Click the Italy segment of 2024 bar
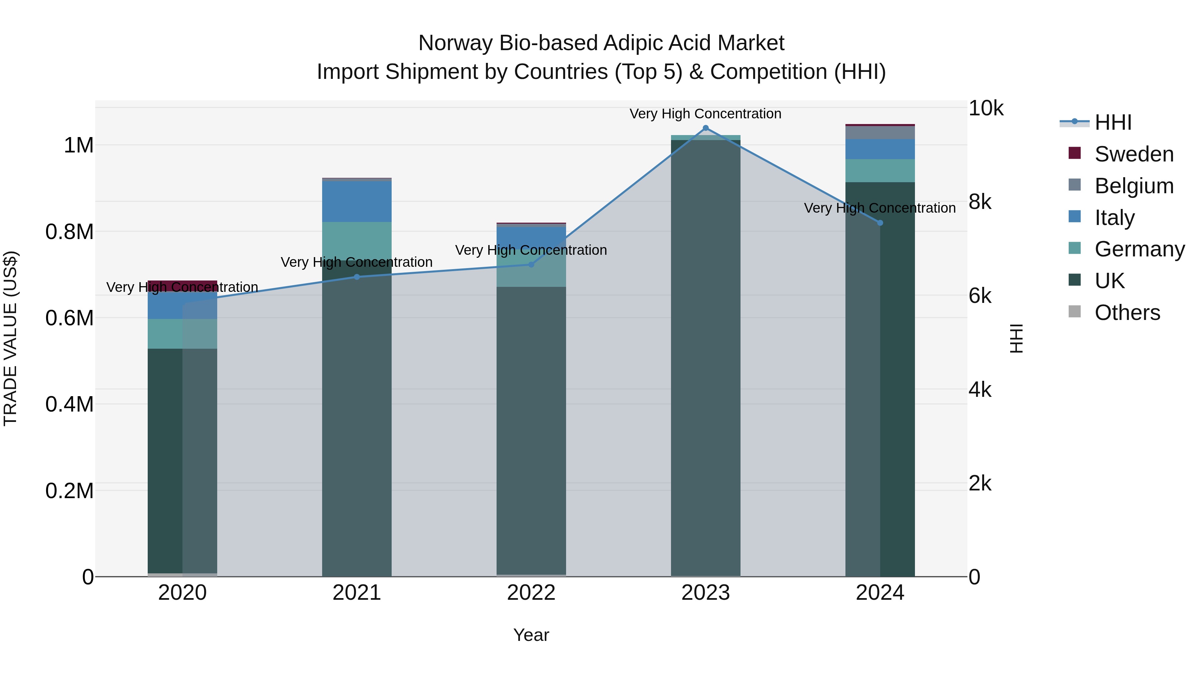 click(880, 149)
